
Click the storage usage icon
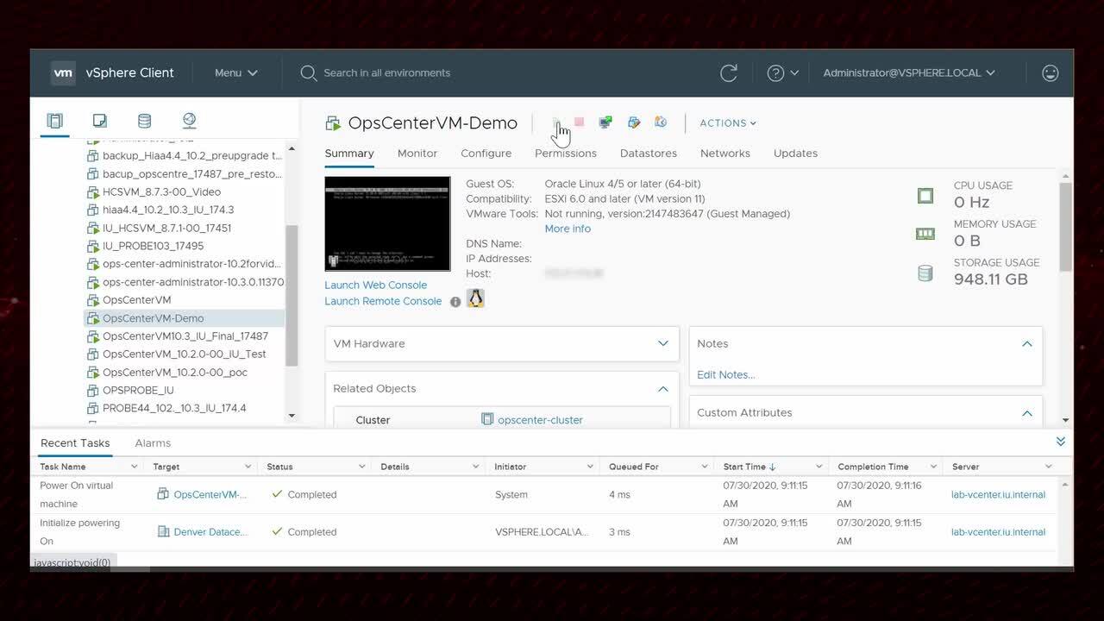click(925, 273)
